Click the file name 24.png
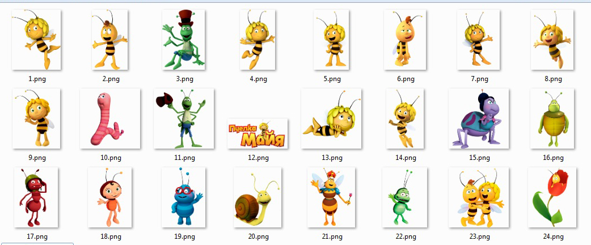The width and height of the screenshot is (591, 245). 554,236
